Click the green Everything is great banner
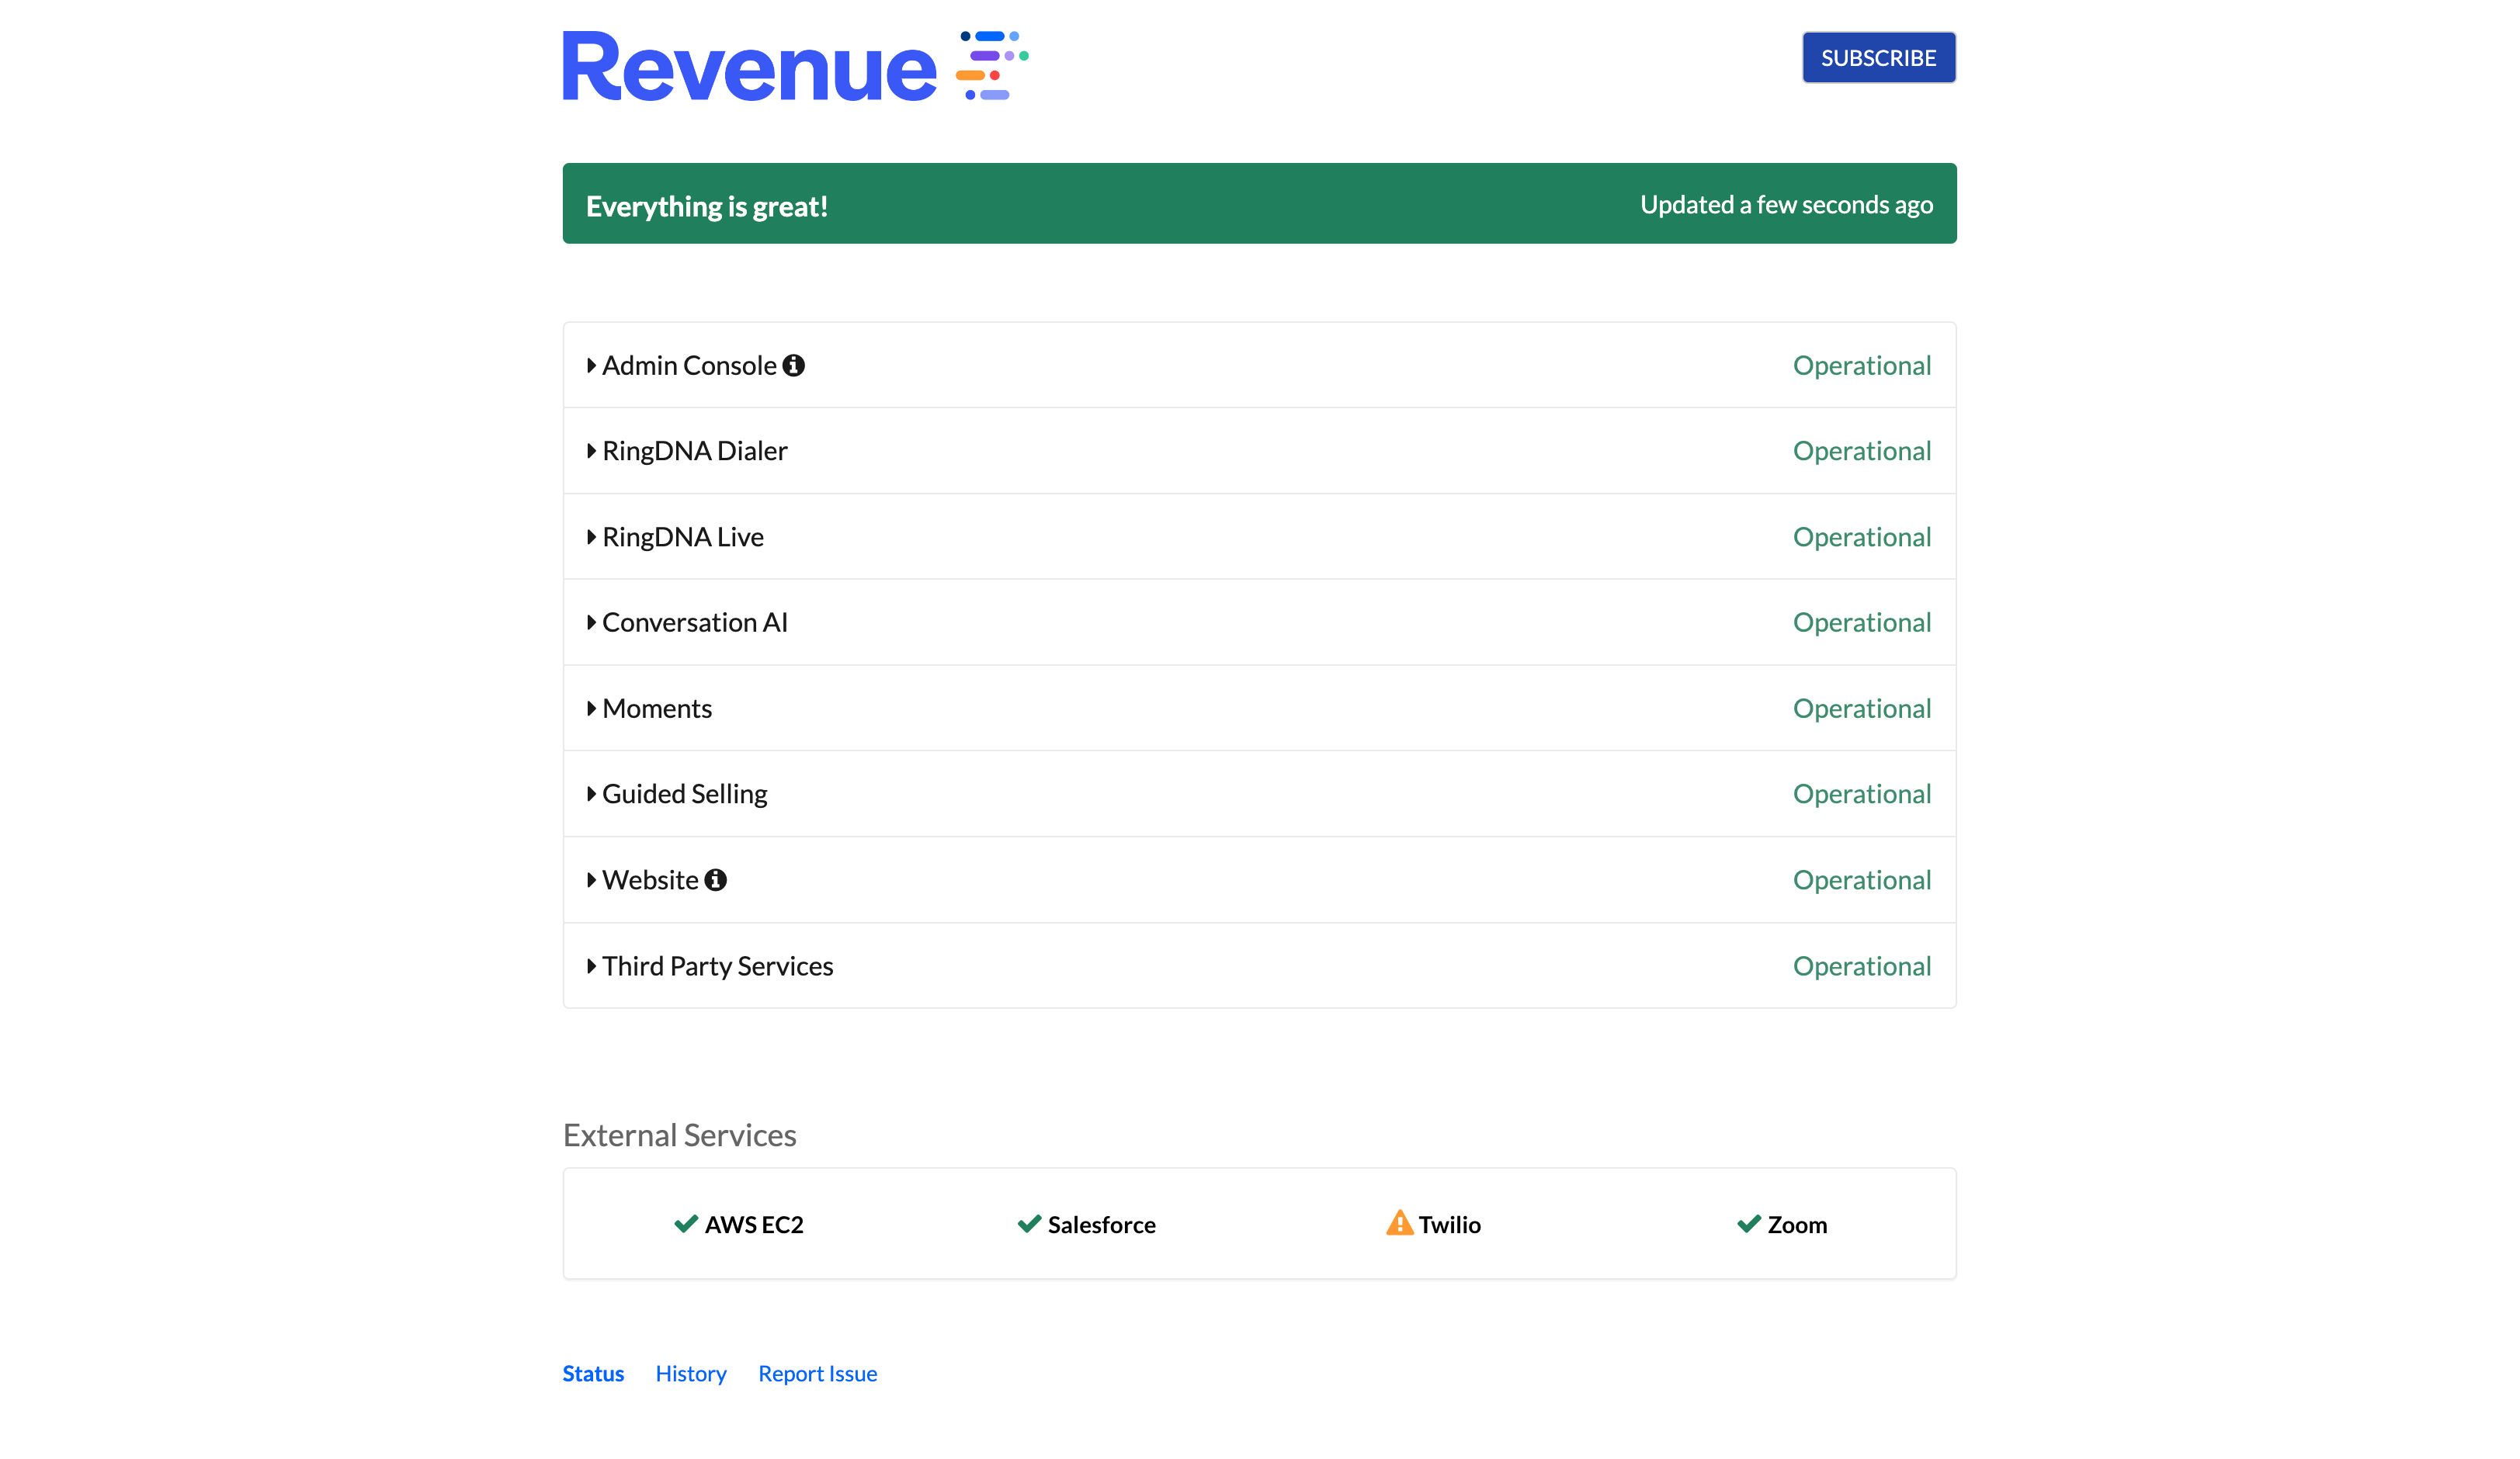Screen dimensions: 2520x1459 (x=1259, y=204)
